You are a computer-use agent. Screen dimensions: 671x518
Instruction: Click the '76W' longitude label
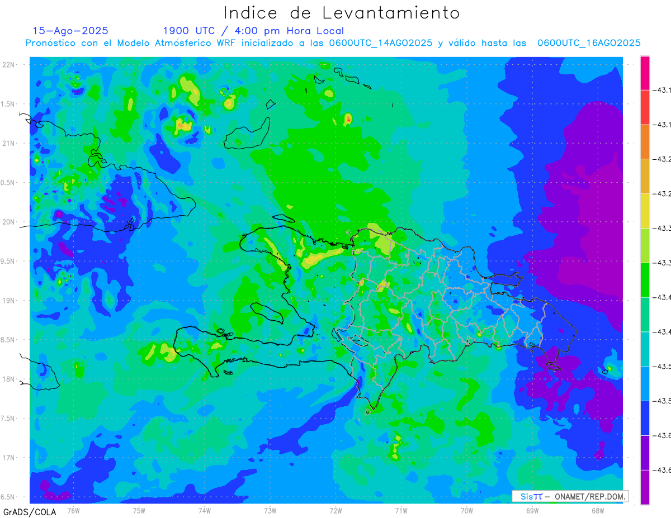73,511
